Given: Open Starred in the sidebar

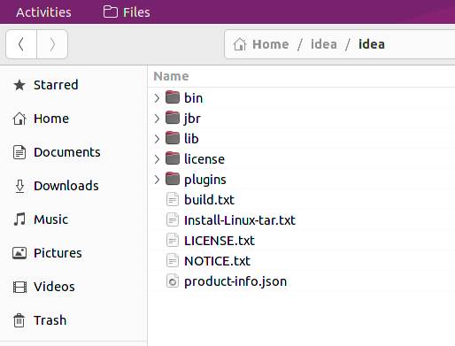Looking at the screenshot, I should click(73, 85).
